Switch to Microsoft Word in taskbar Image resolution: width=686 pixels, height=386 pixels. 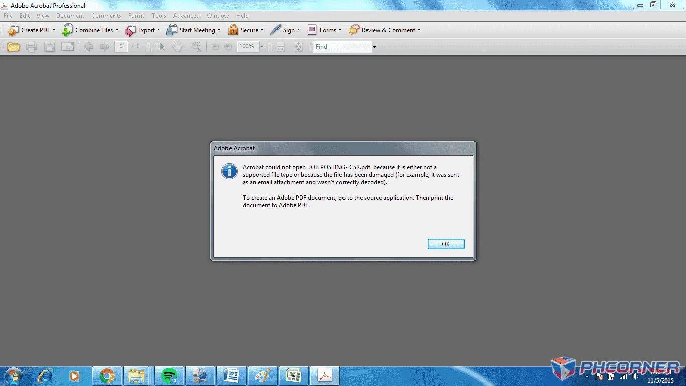click(232, 375)
